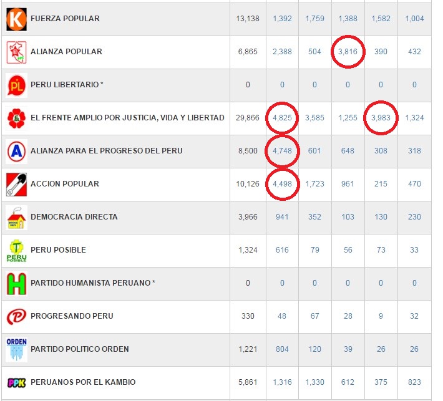Open Fuerza Popular's 1,759 votes link

tap(314, 19)
